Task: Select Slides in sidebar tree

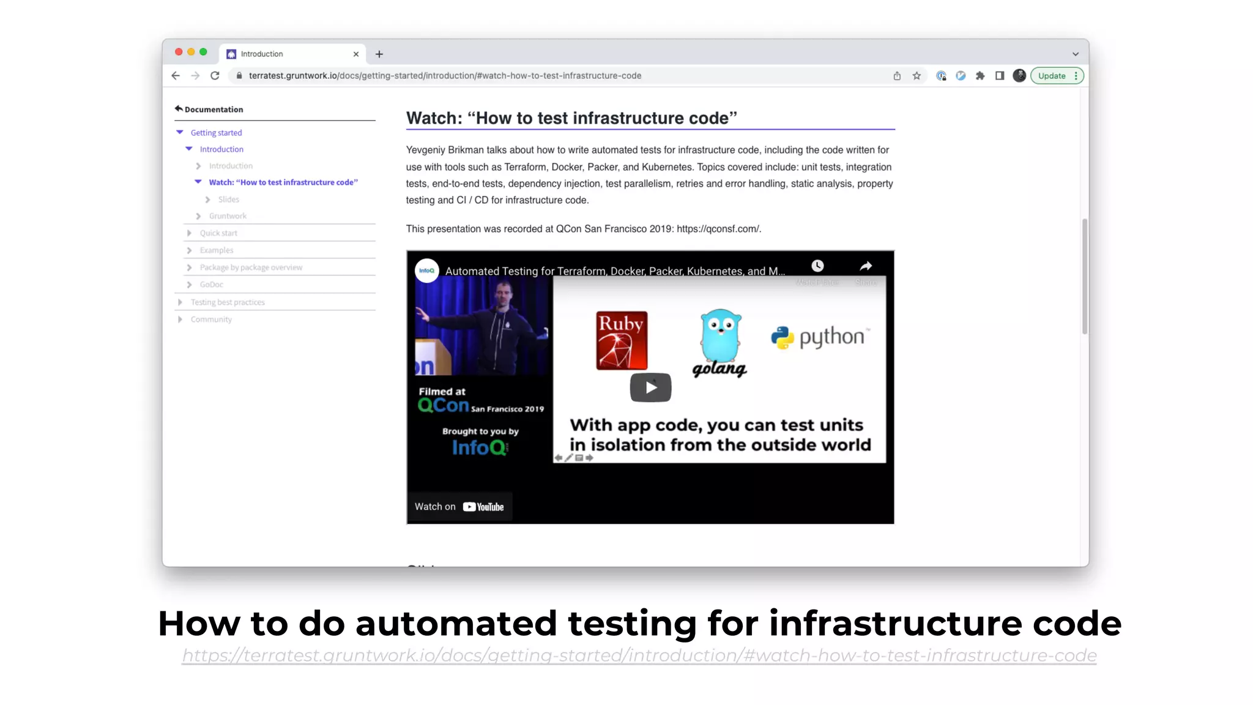Action: (x=228, y=200)
